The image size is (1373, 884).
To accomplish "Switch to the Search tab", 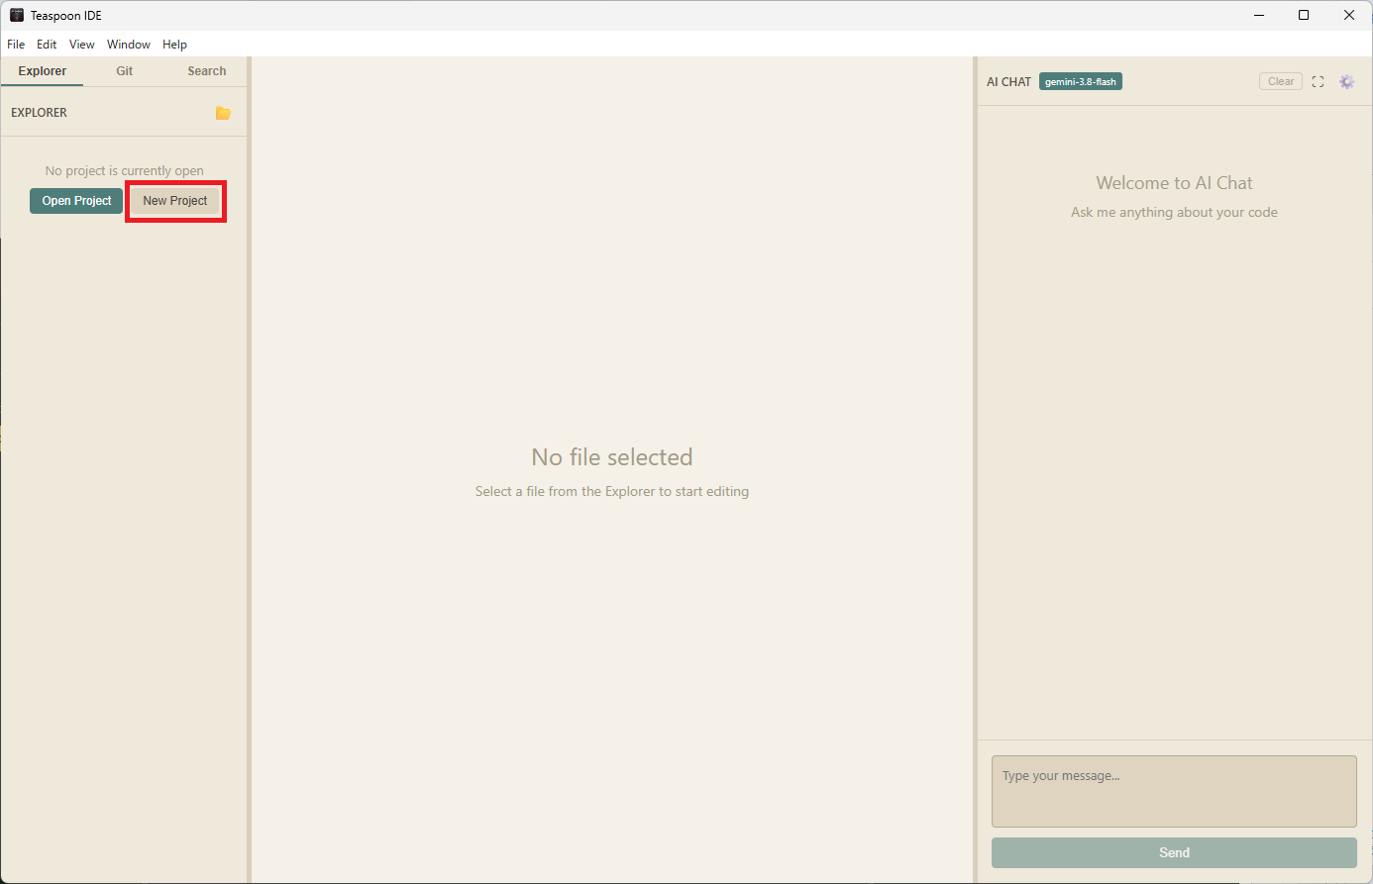I will [x=207, y=71].
